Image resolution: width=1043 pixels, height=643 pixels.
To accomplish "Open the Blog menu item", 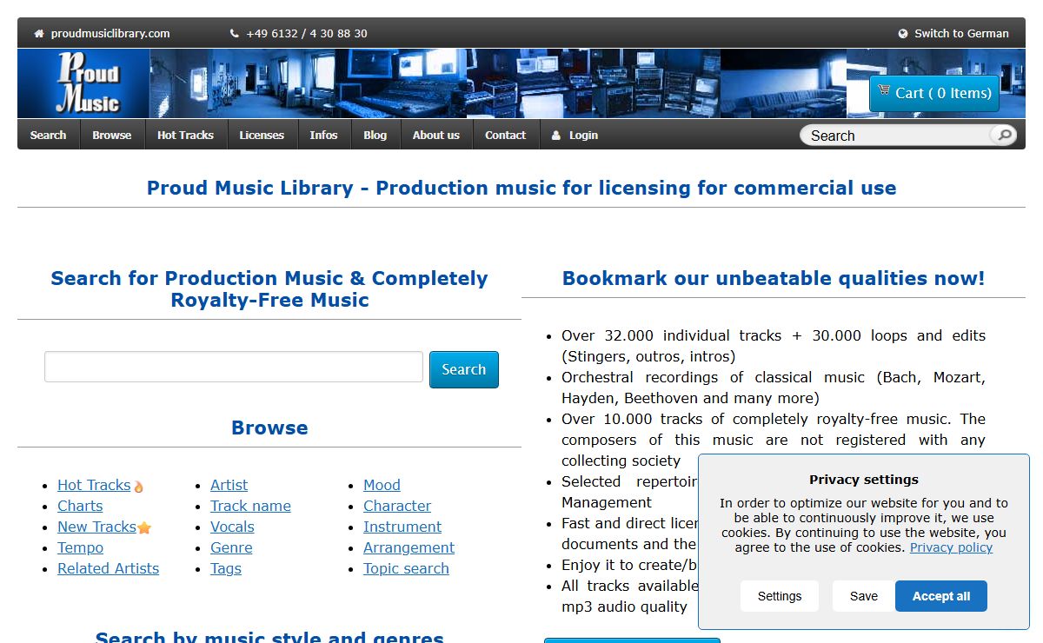I will coord(375,135).
